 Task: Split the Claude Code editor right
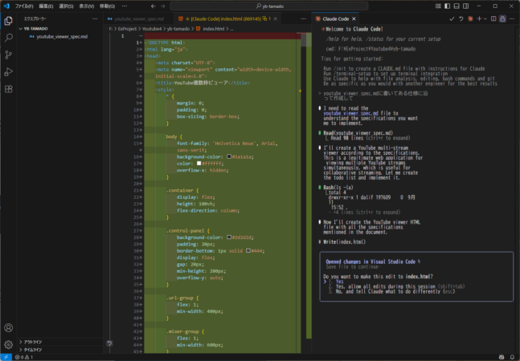[493, 19]
